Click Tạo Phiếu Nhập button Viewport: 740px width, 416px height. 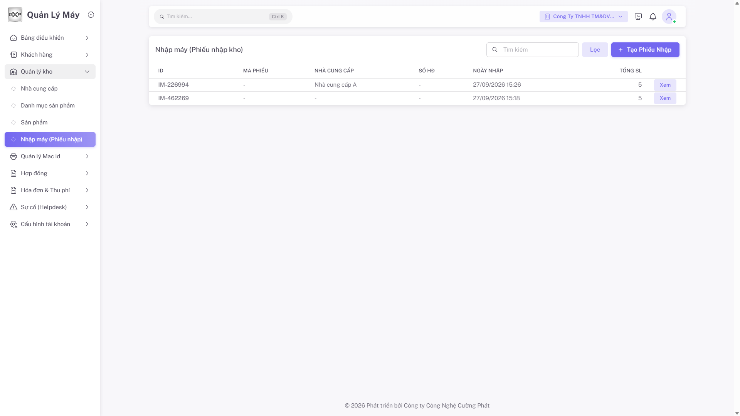click(x=645, y=50)
